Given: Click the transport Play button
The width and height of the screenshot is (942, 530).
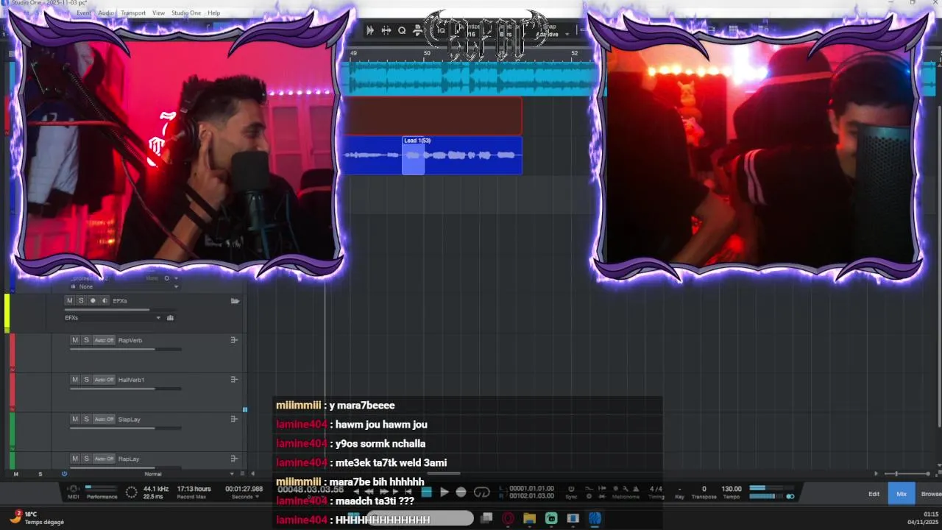Looking at the screenshot, I should [444, 492].
